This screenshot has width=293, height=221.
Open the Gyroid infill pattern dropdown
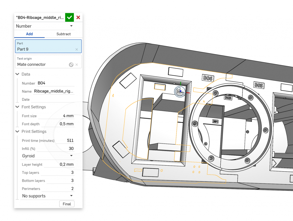point(48,156)
